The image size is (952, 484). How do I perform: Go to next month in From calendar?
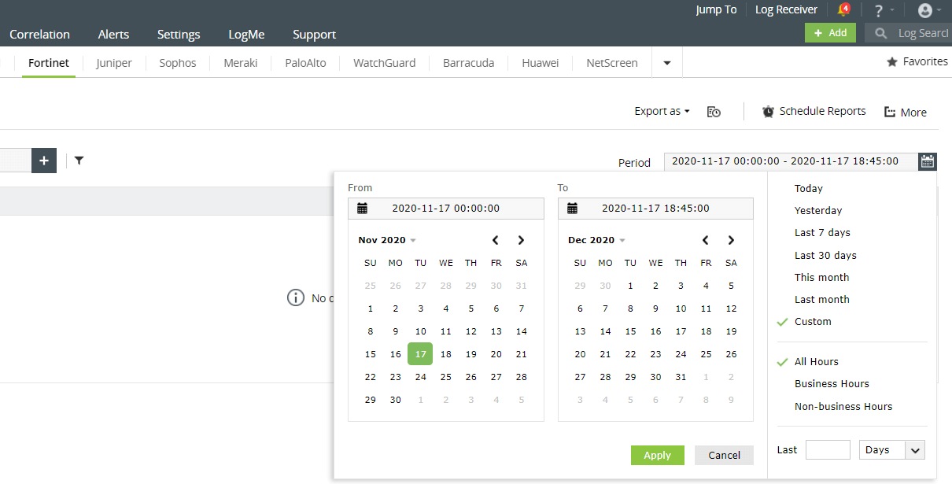pyautogui.click(x=521, y=240)
